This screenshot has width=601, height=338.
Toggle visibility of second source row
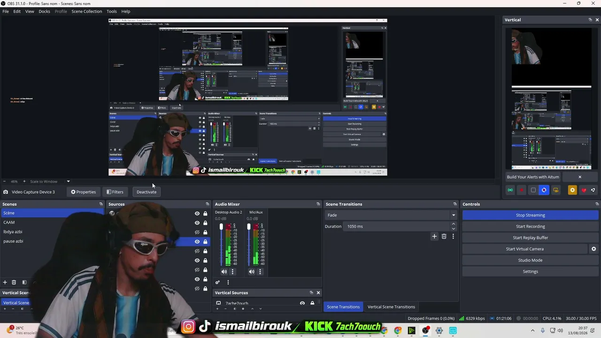point(197,223)
